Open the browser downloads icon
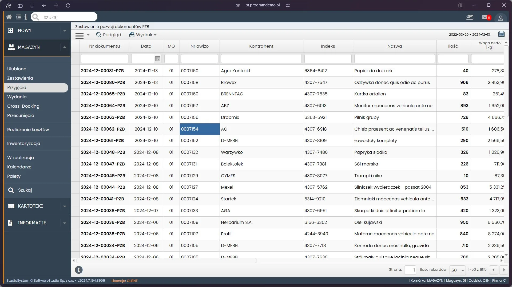Screen dimensions: 512x287 coord(32,5)
